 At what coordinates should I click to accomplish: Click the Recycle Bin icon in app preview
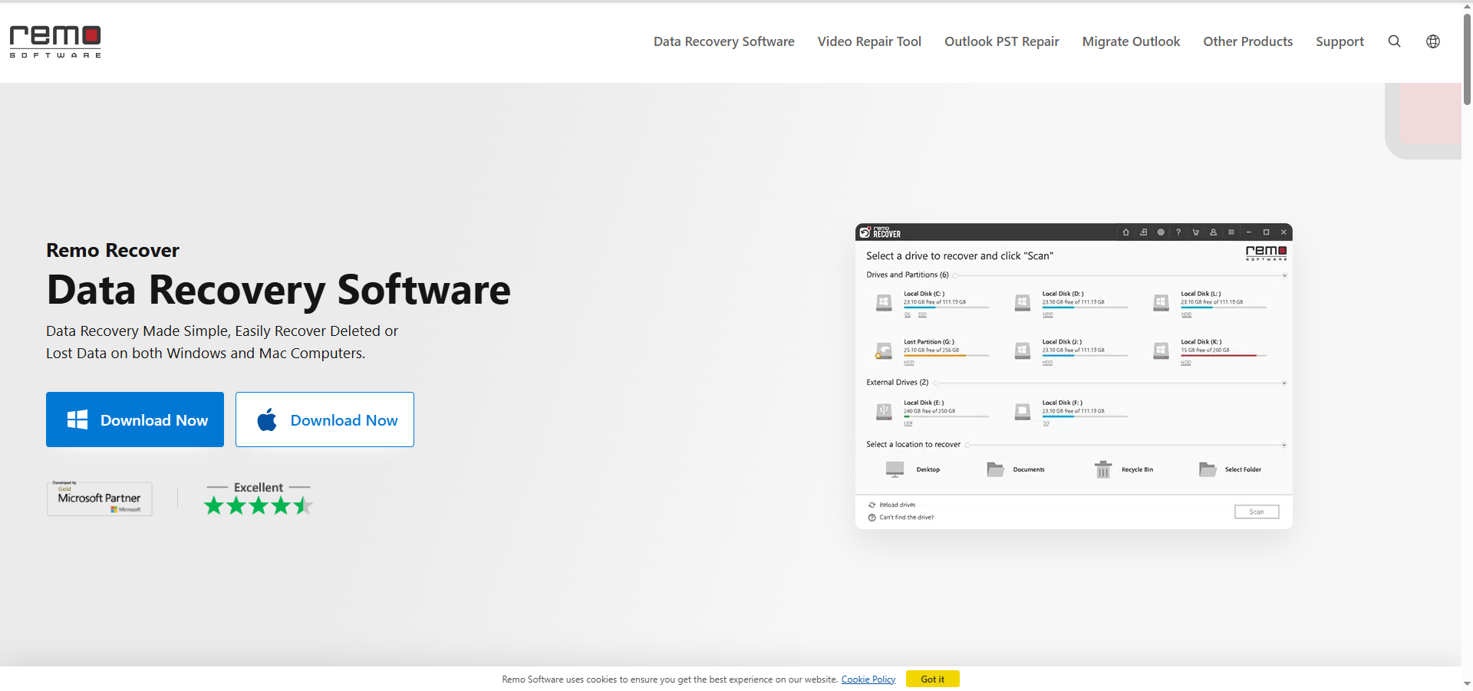coord(1102,469)
